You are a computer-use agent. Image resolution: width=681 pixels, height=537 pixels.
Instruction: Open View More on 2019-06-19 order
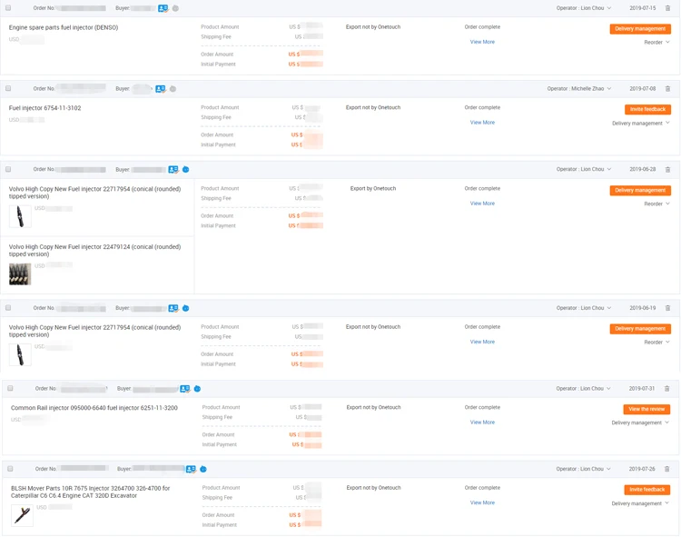pyautogui.click(x=482, y=342)
